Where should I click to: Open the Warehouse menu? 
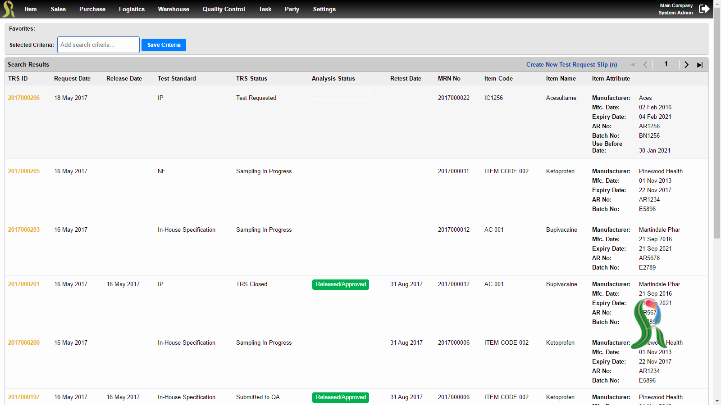(x=173, y=9)
